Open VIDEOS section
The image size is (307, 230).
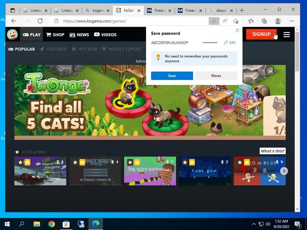105,35
